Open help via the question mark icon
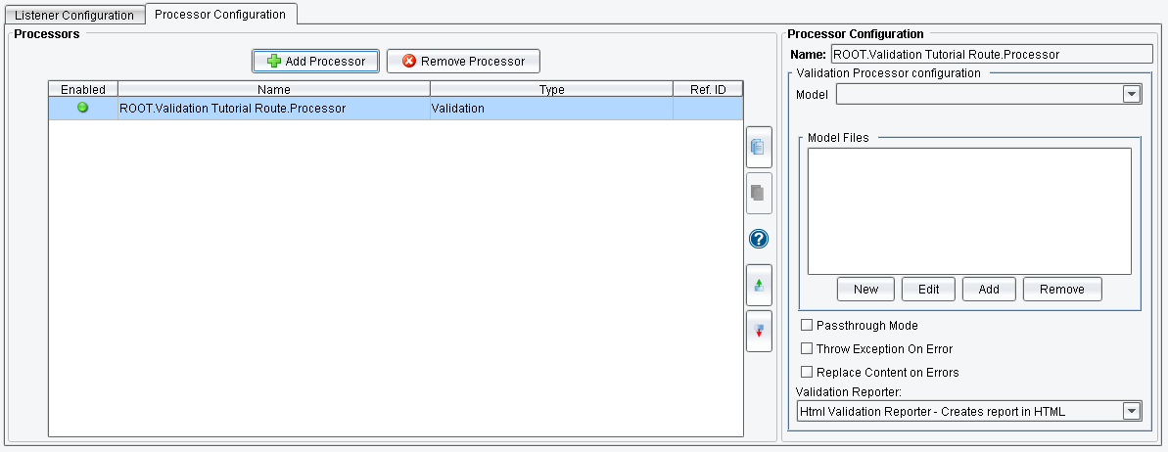The width and height of the screenshot is (1168, 452). tap(759, 240)
